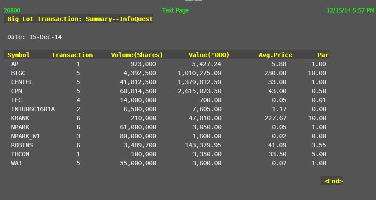Click the Transaction column header
The image size is (376, 200).
click(x=72, y=55)
